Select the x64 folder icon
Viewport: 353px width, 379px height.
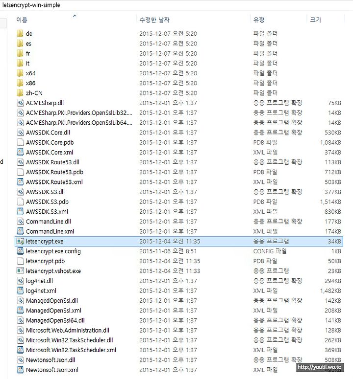point(20,73)
